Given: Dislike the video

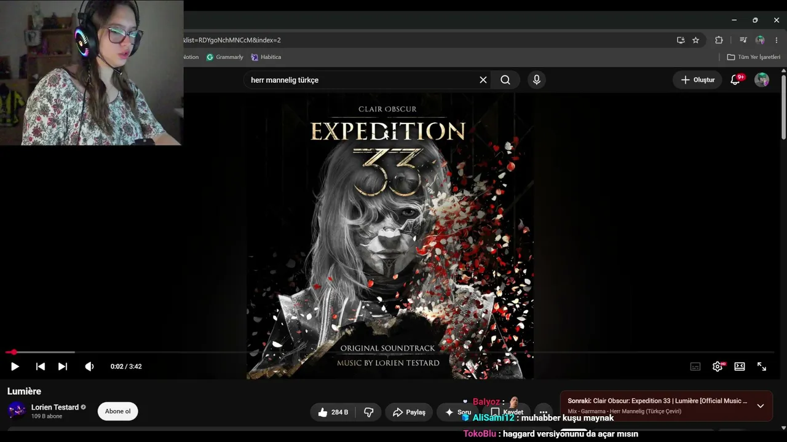Looking at the screenshot, I should coord(369,413).
